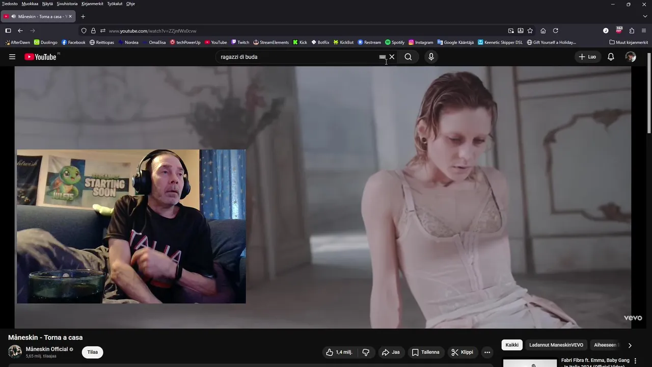The width and height of the screenshot is (652, 367).
Task: Open the AfterDawn bookmark
Action: pos(17,42)
